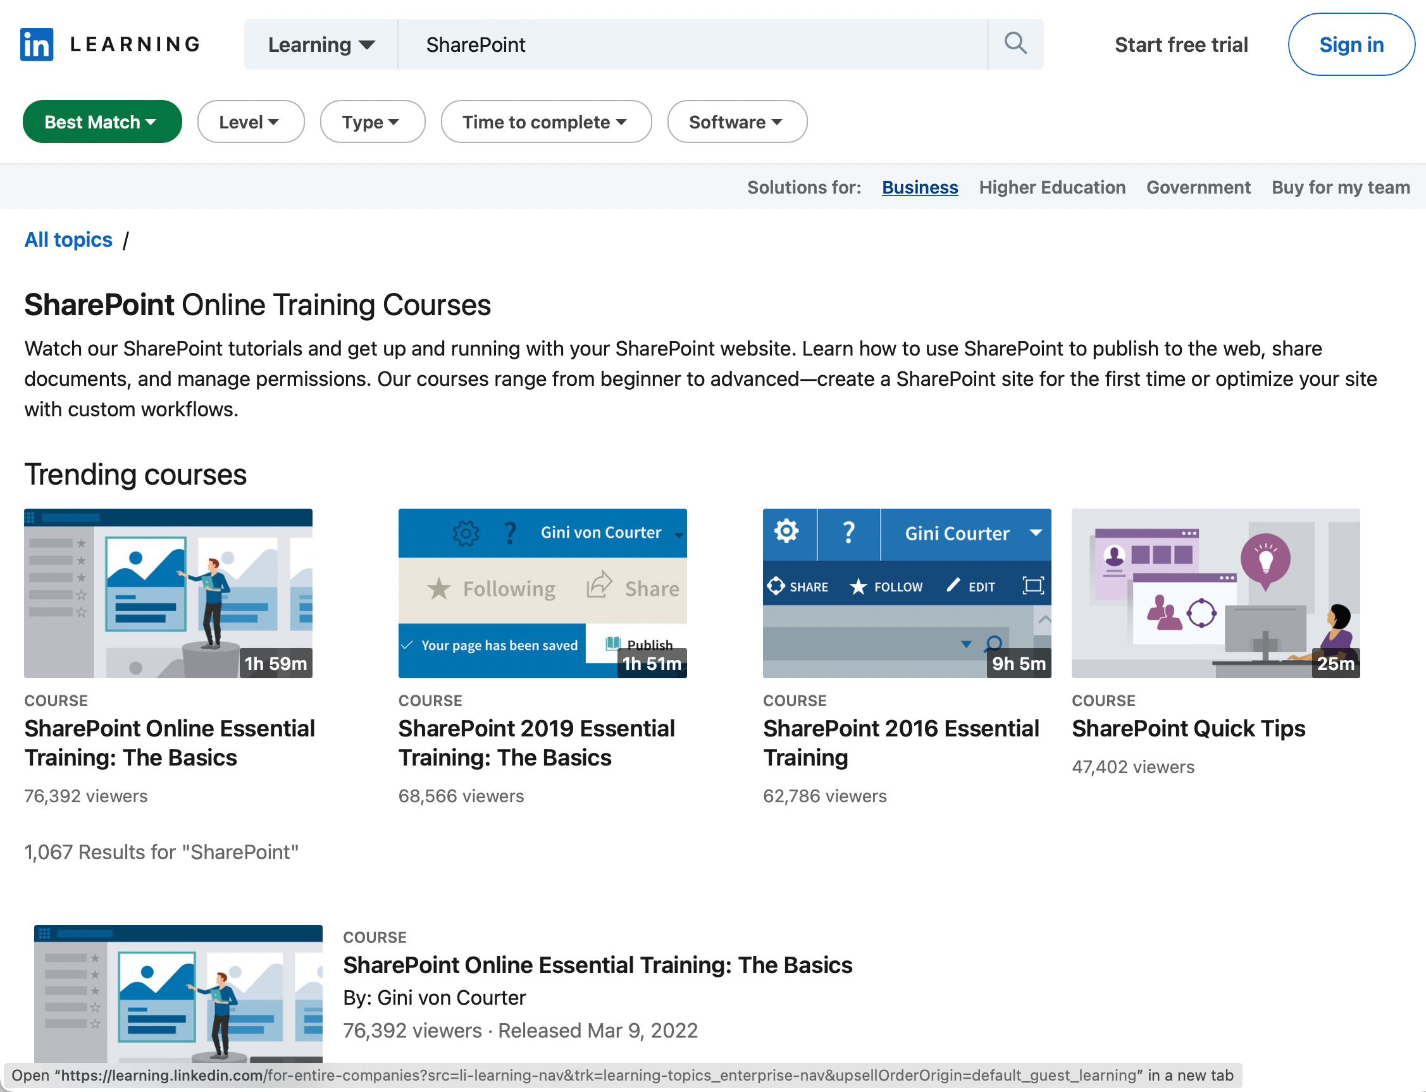Click the '25m' duration badge

pyautogui.click(x=1336, y=663)
